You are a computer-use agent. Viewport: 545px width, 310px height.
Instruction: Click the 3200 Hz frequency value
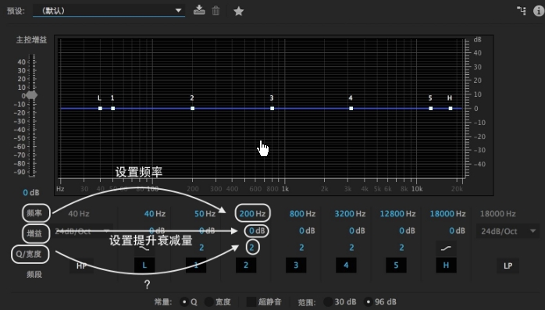350,214
